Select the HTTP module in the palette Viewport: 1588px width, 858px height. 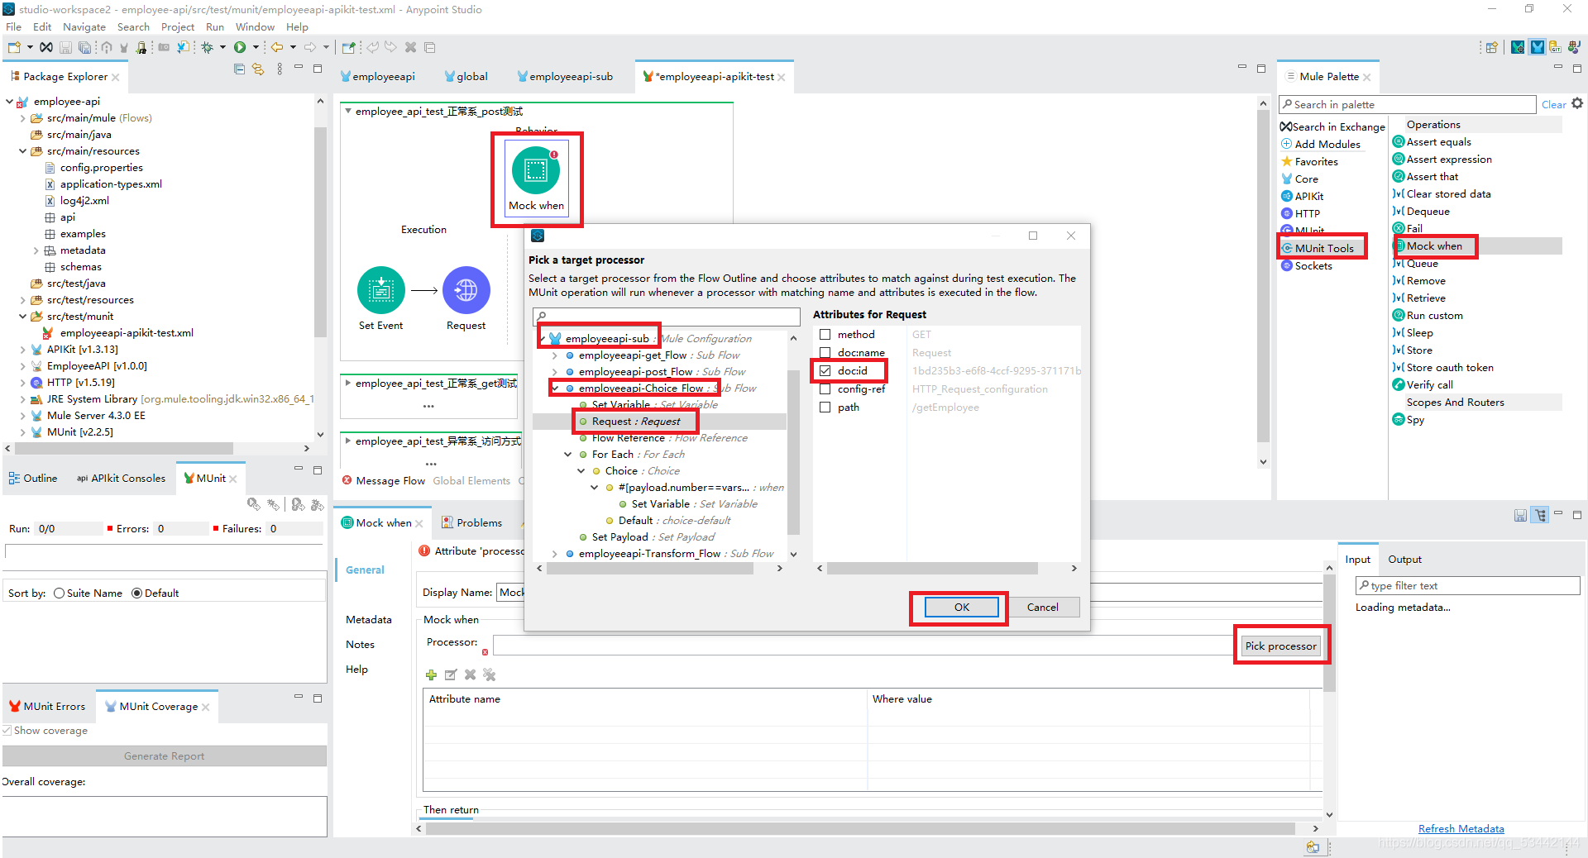(1300, 213)
